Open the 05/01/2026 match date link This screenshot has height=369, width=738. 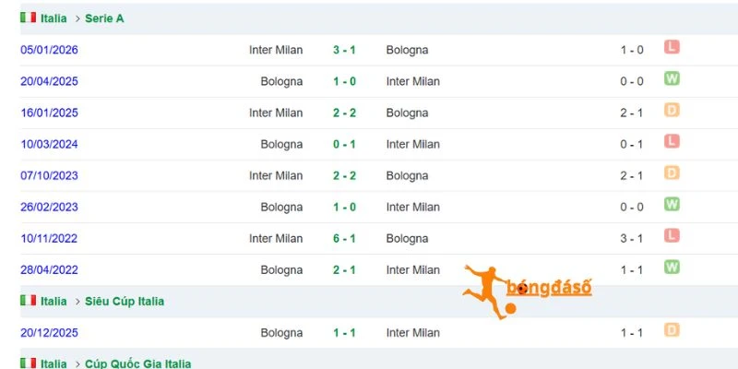pos(49,50)
